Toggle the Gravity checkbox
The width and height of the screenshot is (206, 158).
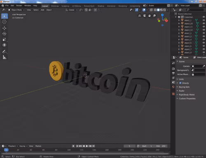180,83
